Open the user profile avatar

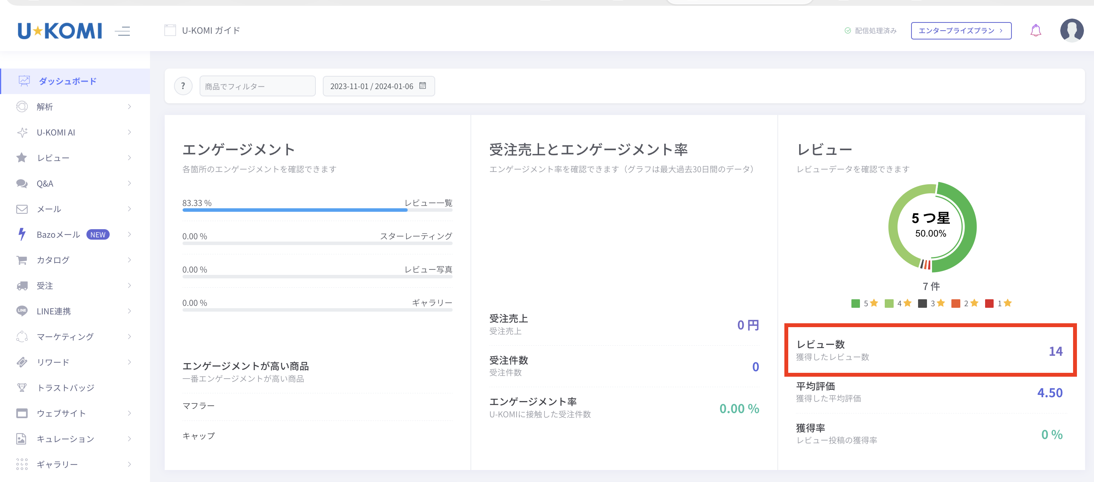coord(1072,31)
